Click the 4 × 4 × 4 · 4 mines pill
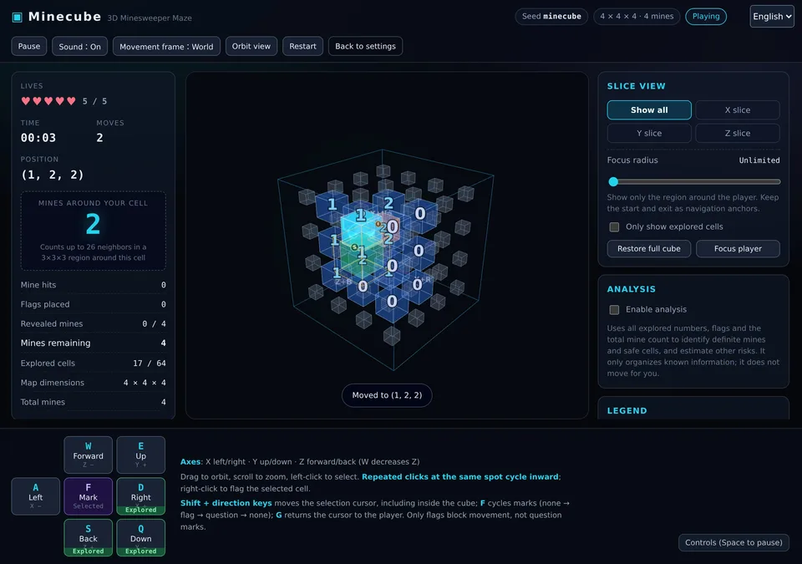802x564 pixels. pos(637,17)
